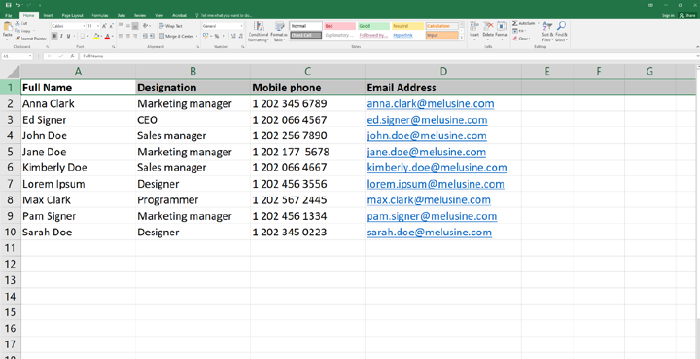Align text right in cell
This screenshot has height=359, width=700.
pyautogui.click(x=135, y=36)
